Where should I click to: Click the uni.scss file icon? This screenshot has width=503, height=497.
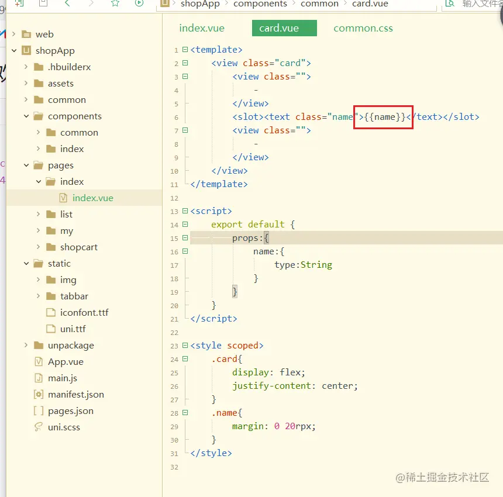pos(39,427)
